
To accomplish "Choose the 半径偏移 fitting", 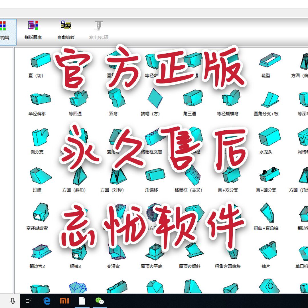I will click(x=40, y=99).
